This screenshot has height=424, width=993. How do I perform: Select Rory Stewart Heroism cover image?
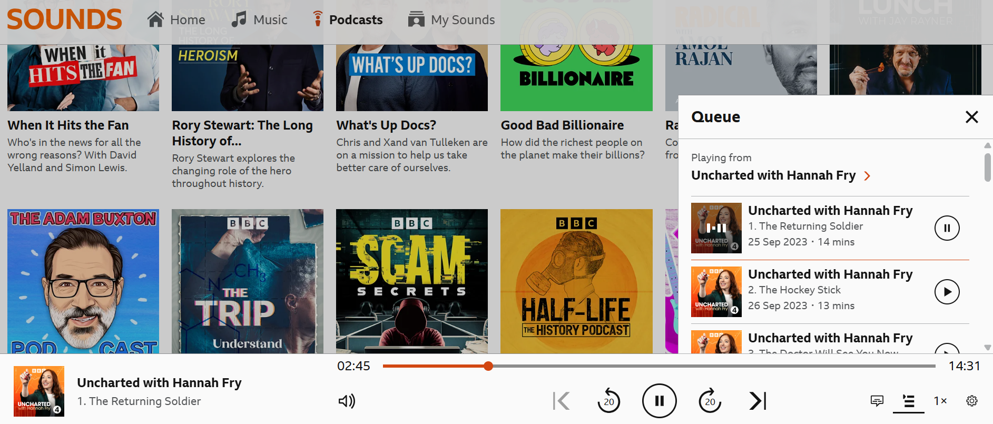click(248, 77)
